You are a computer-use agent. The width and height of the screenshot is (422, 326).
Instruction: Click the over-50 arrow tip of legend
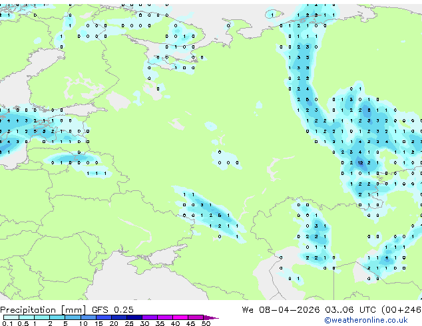click(x=212, y=318)
